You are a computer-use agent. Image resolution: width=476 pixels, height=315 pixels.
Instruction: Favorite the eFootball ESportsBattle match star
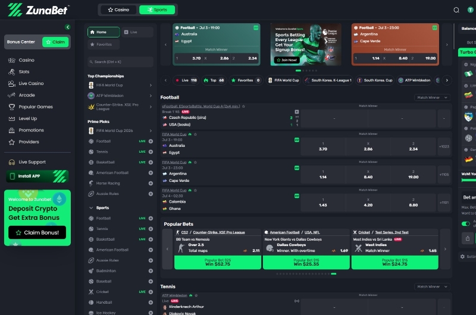tap(243, 106)
